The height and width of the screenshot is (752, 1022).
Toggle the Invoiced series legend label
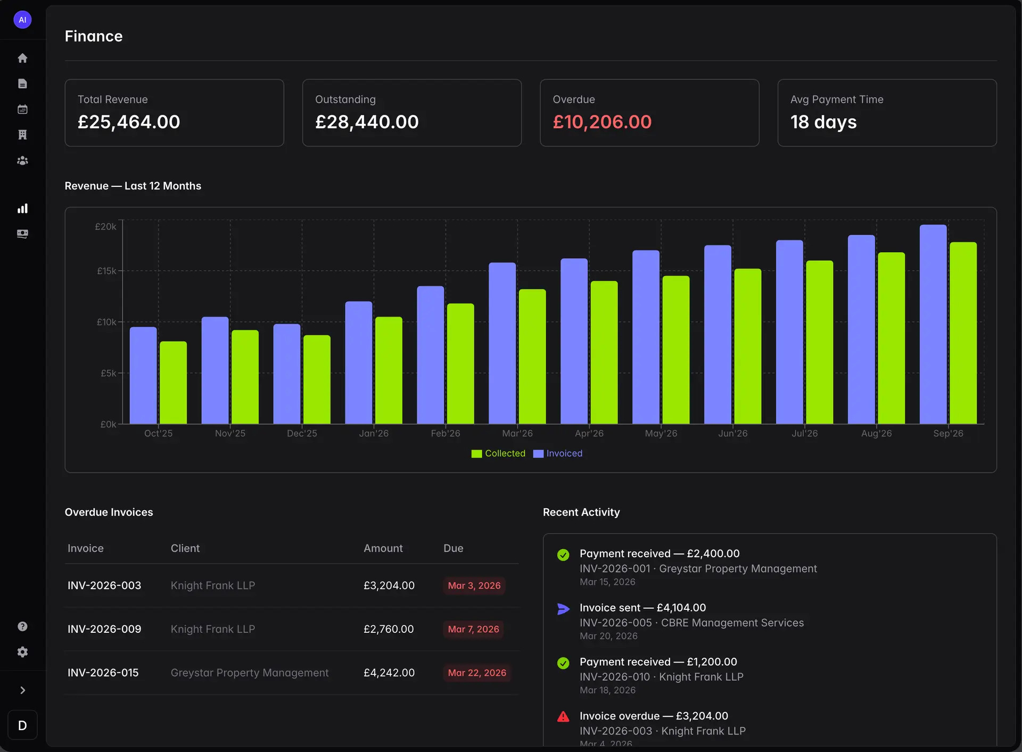564,453
